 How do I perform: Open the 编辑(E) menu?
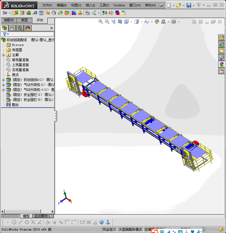click(x=61, y=5)
